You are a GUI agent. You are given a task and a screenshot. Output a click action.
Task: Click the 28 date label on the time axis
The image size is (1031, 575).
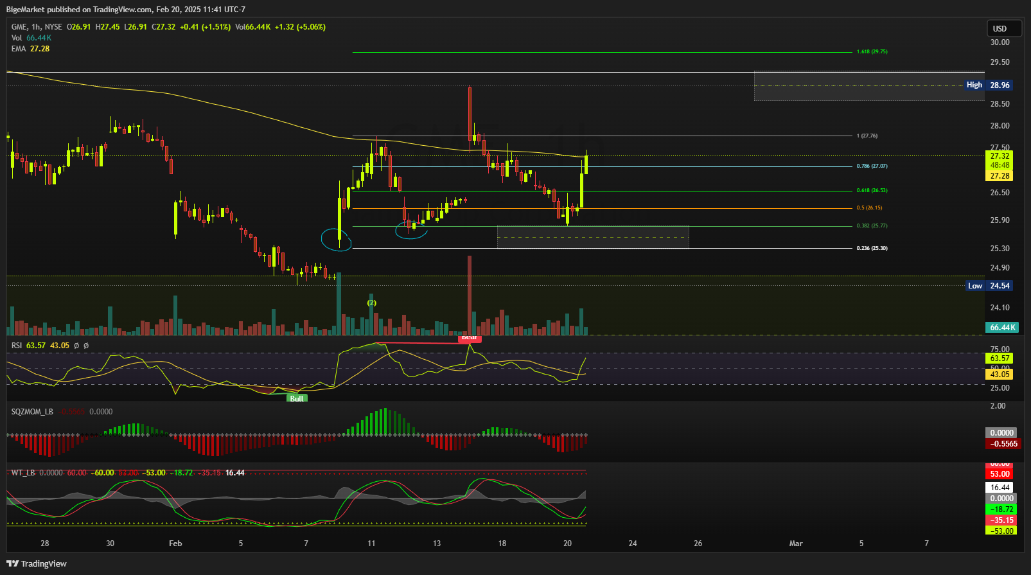44,544
